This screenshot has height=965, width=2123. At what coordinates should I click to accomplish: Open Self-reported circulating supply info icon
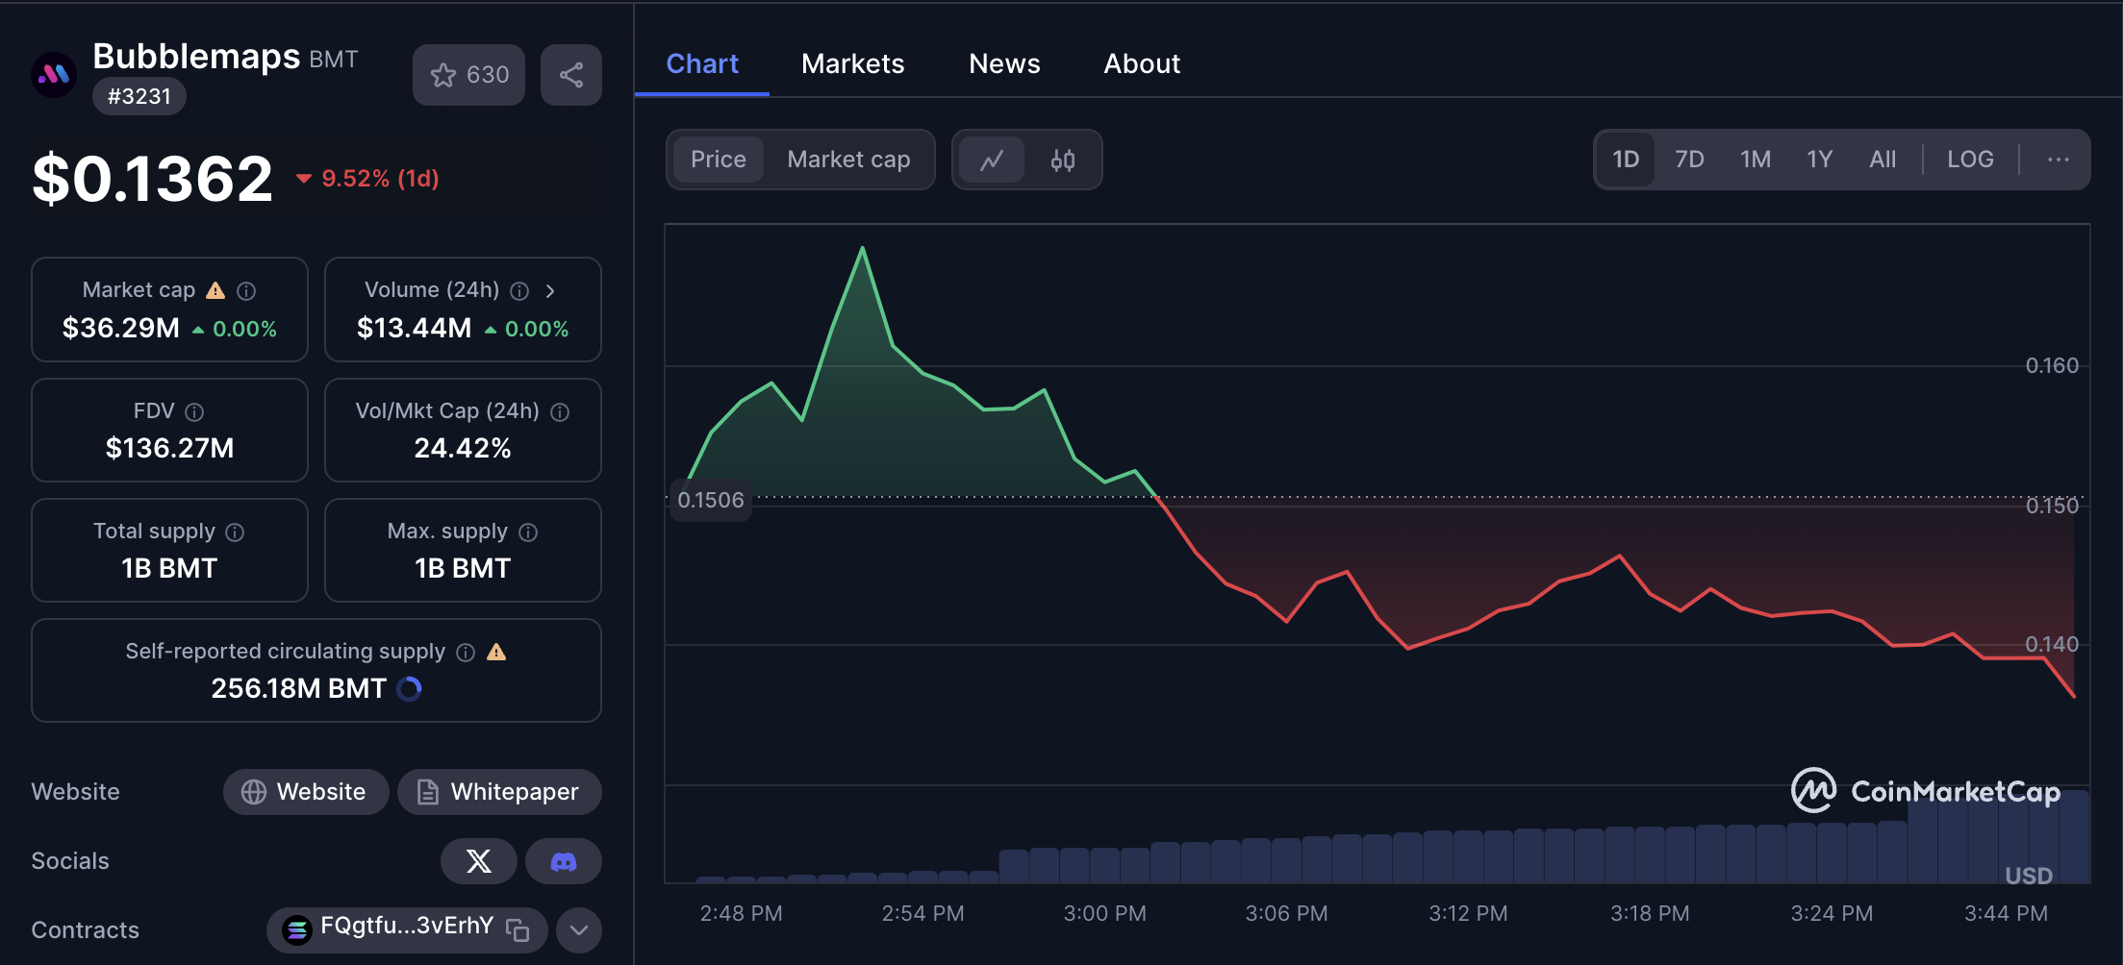pyautogui.click(x=466, y=652)
